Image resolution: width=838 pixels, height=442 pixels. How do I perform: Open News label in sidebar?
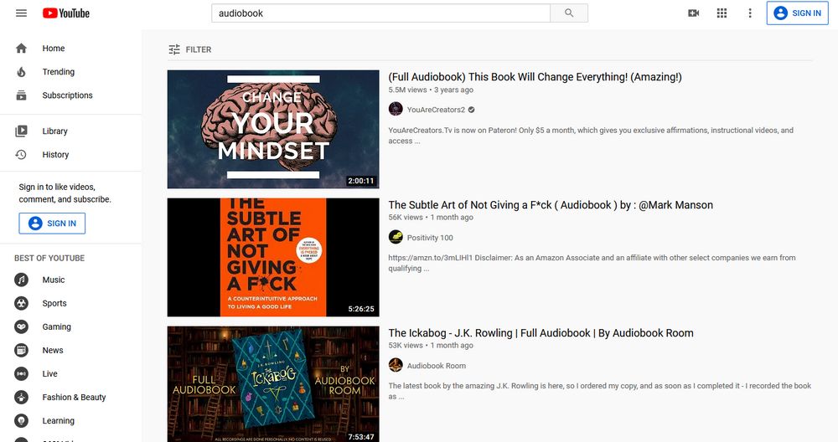53,350
